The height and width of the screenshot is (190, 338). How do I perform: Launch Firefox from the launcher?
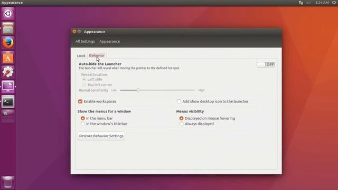(8, 43)
